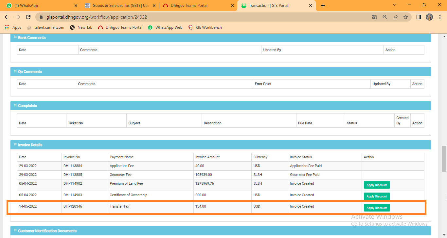
Task: Open the zoom magnifier icon in address bar
Action: pyautogui.click(x=385, y=17)
